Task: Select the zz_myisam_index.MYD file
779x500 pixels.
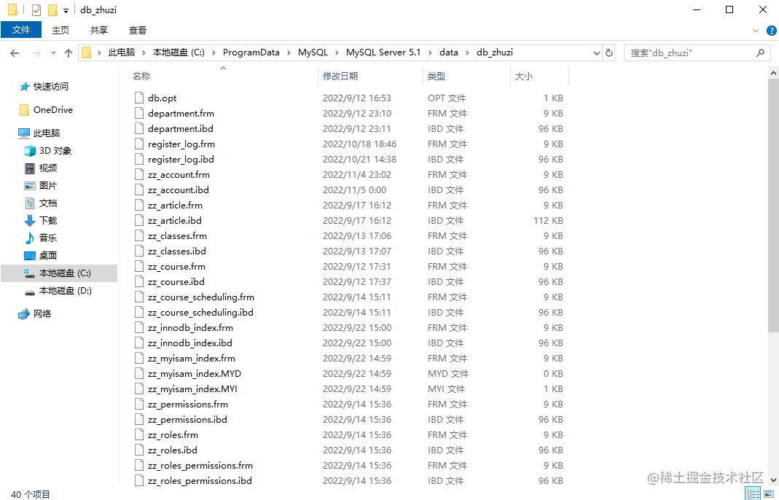Action: click(195, 374)
